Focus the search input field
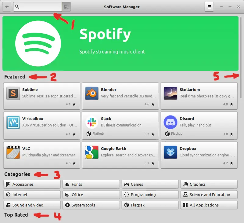 pyautogui.click(x=38, y=7)
